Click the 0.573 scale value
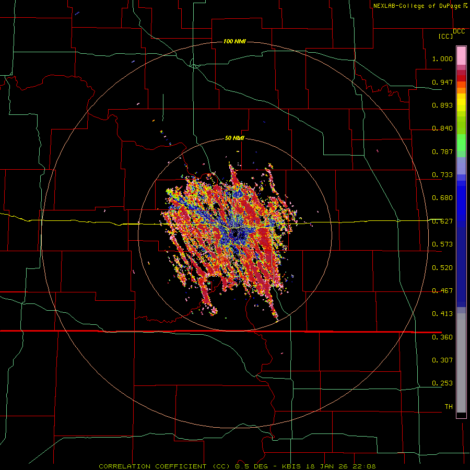The image size is (470, 470). (442, 244)
